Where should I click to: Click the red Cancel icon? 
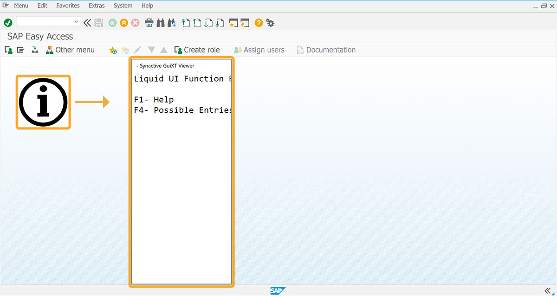135,22
